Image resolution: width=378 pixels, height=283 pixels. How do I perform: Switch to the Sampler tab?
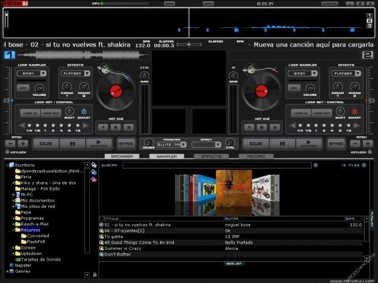pos(167,156)
